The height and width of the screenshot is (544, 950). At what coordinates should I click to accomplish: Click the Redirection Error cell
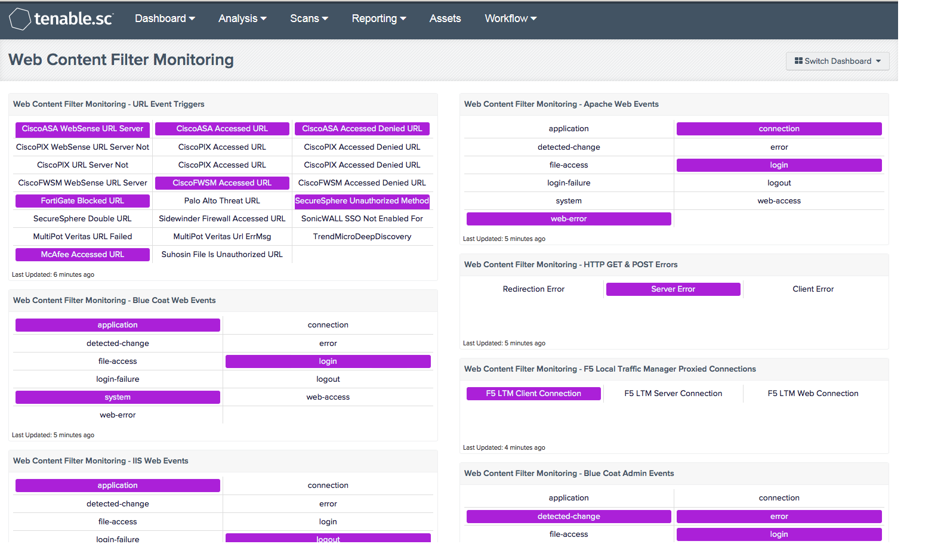[x=533, y=289]
